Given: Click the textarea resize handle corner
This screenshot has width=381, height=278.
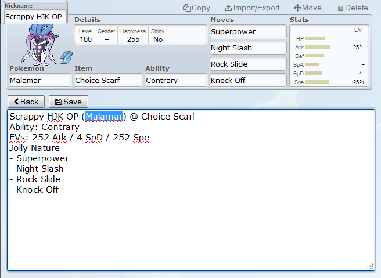Looking at the screenshot, I should 370,266.
